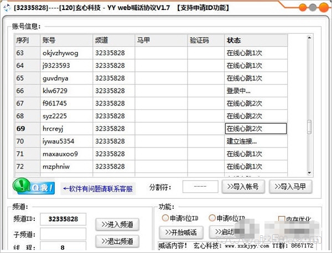This screenshot has width=332, height=253.
Task: Click the orange minimize circle button
Action: pyautogui.click(x=303, y=8)
